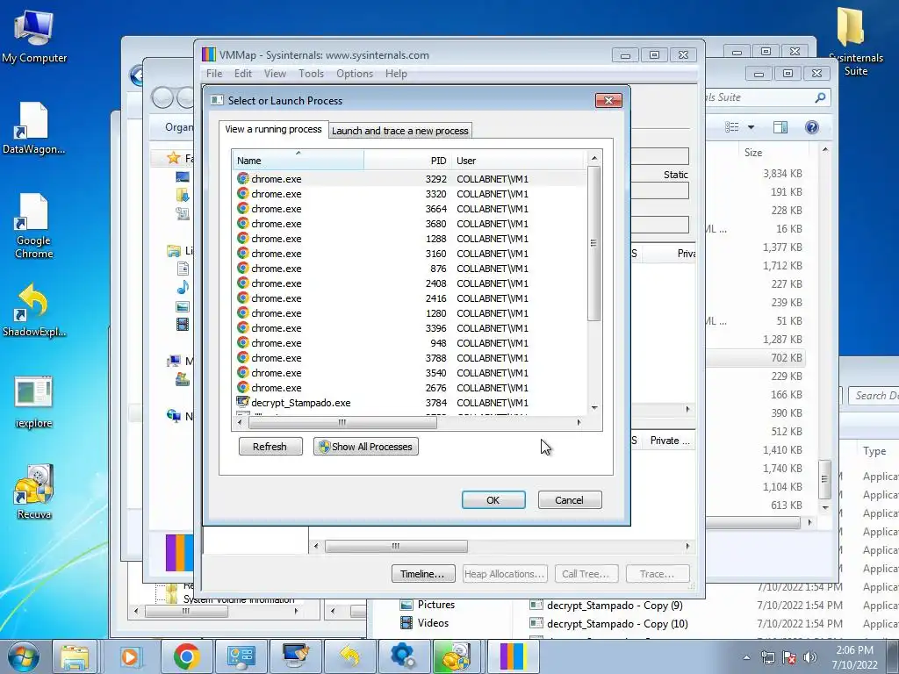Select chrome.exe with PID 948
Screen dimensions: 899x674
410,343
